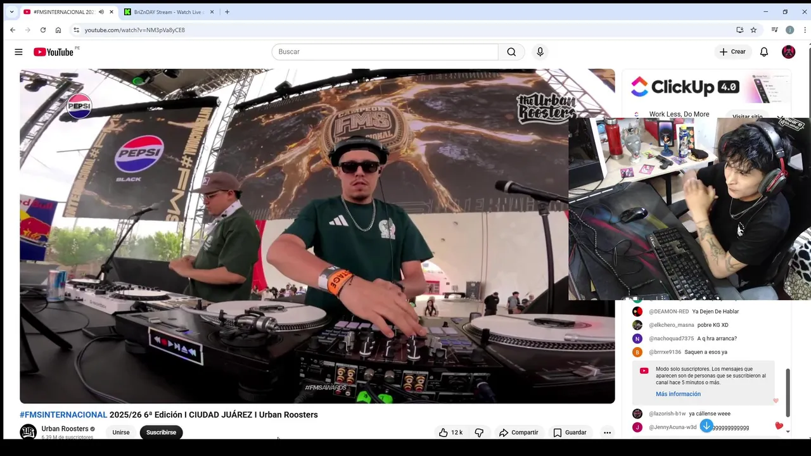Image resolution: width=811 pixels, height=456 pixels.
Task: Open the account avatar menu
Action: (x=788, y=52)
